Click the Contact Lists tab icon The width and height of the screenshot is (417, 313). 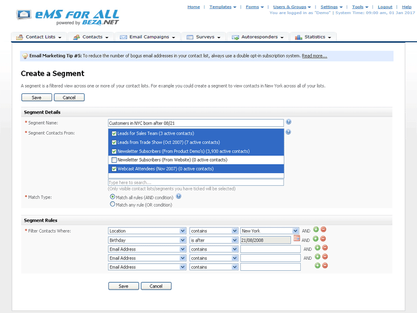20,37
